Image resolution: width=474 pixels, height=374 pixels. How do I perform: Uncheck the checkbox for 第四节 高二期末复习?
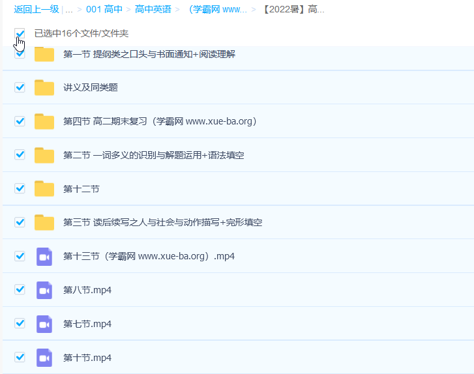click(x=20, y=121)
